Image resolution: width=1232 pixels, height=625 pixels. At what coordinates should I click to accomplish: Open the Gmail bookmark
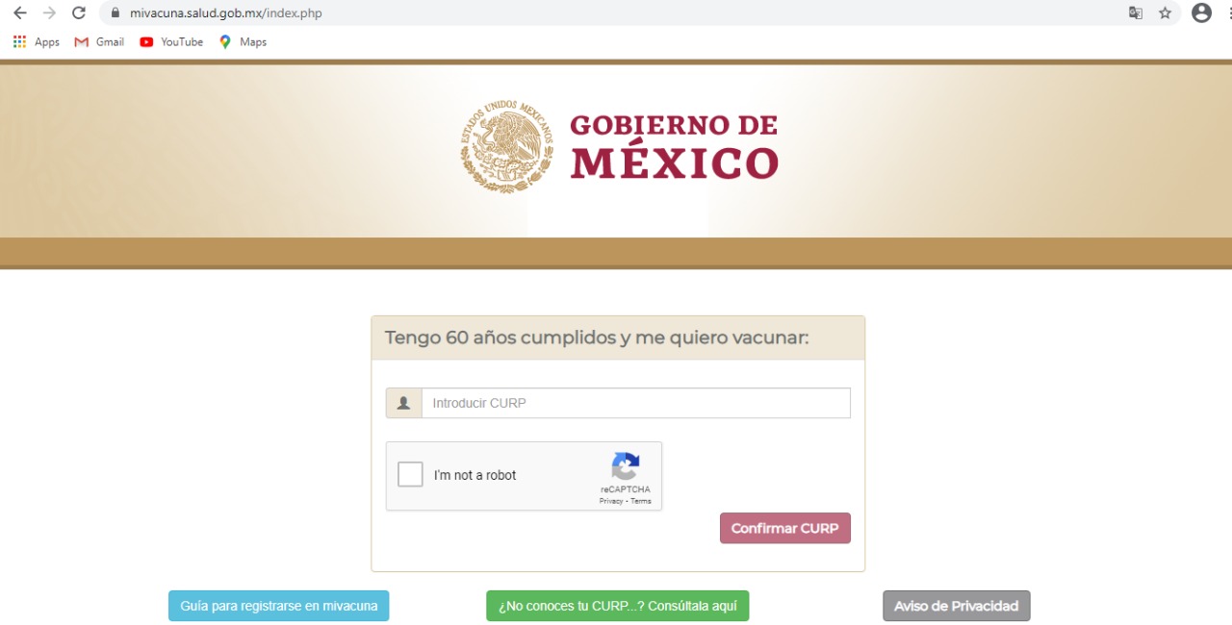99,41
